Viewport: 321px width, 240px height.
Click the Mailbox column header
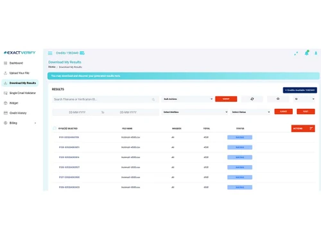[x=177, y=129]
